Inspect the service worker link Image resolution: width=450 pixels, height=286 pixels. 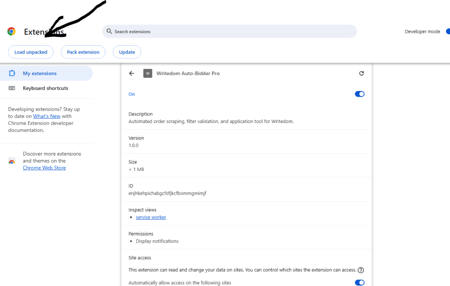[151, 217]
